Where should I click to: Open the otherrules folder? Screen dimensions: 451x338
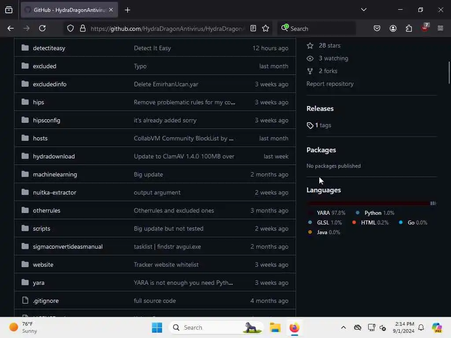click(46, 210)
